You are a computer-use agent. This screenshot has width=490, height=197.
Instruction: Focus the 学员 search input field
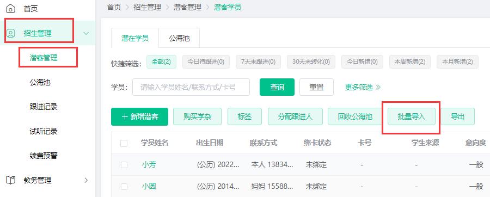pos(191,87)
